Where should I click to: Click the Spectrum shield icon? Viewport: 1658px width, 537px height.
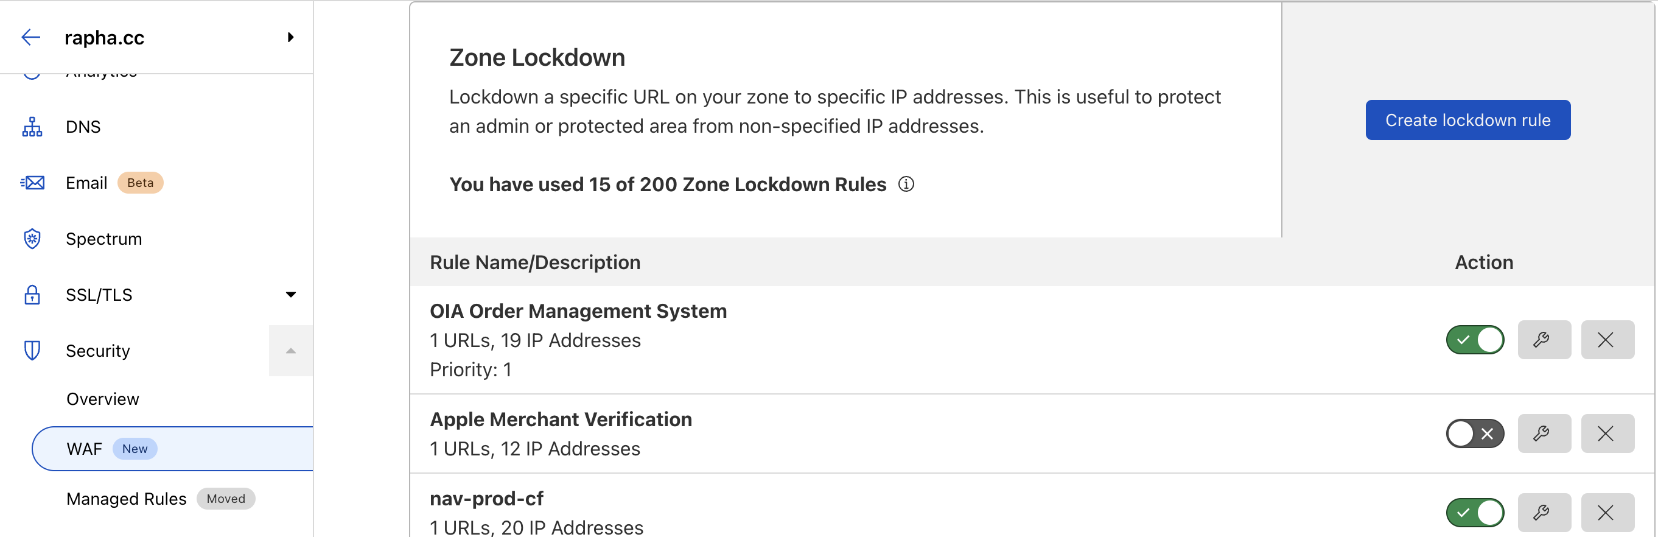32,239
